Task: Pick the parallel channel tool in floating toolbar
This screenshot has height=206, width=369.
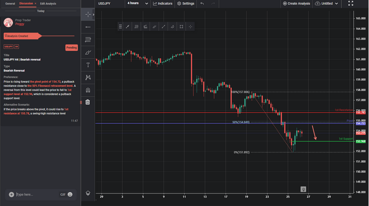Action: coord(172,27)
